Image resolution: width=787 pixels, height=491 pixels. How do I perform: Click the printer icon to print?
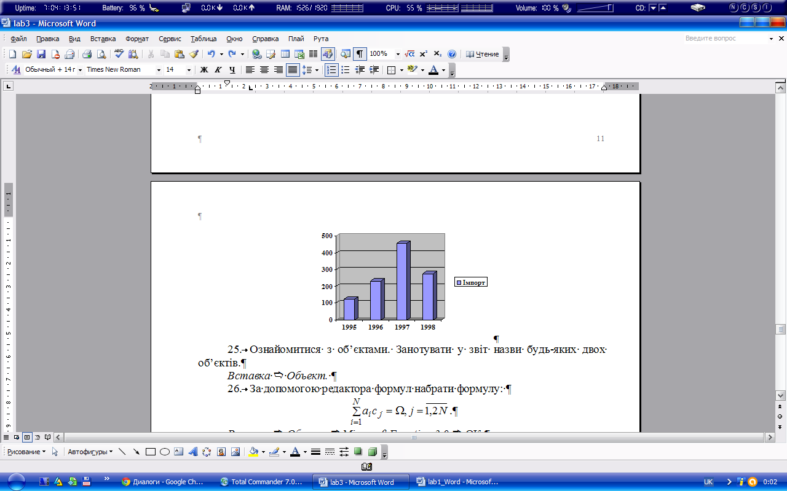point(87,54)
